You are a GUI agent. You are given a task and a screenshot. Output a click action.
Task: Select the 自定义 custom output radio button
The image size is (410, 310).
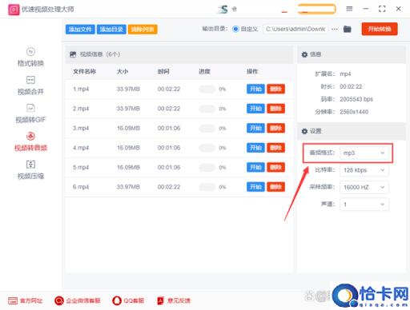pos(235,29)
